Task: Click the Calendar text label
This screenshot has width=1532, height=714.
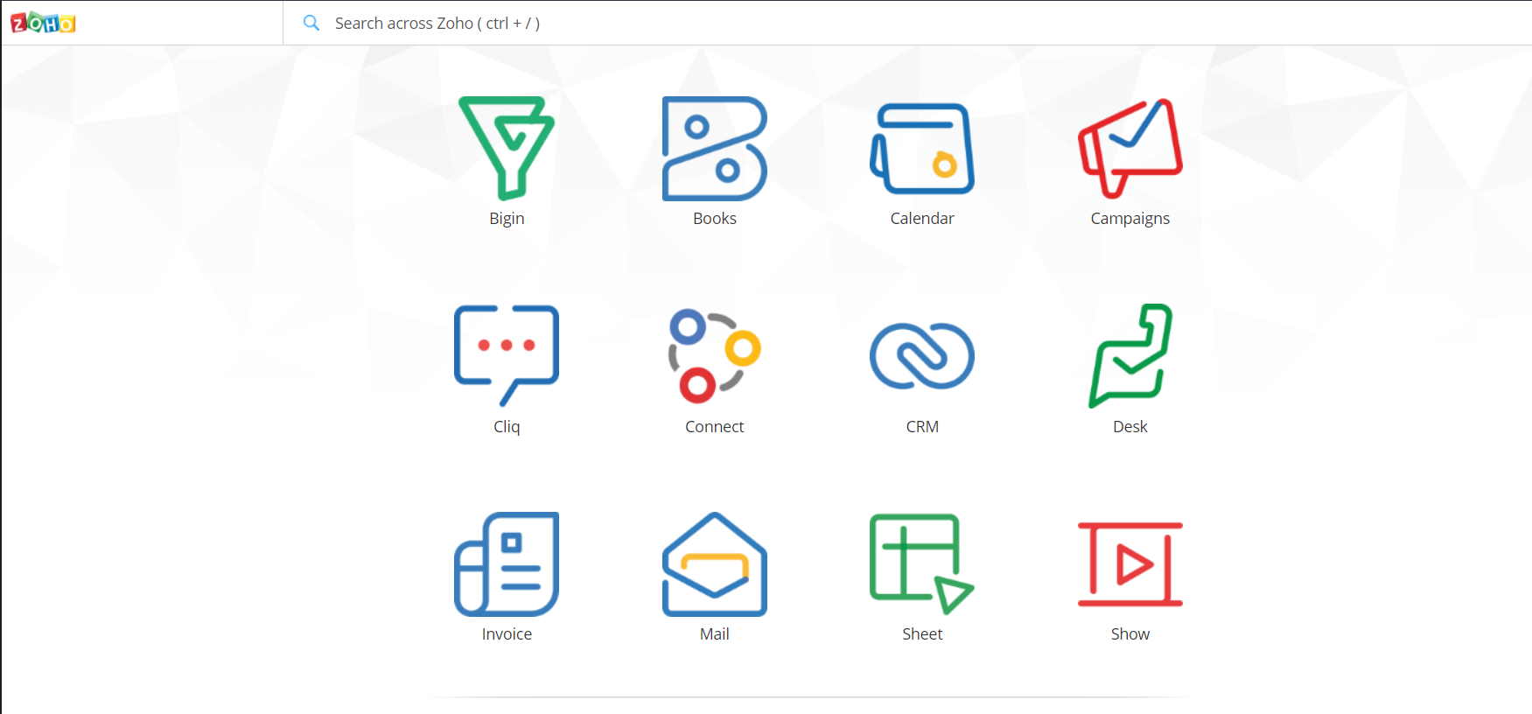Action: click(x=922, y=218)
